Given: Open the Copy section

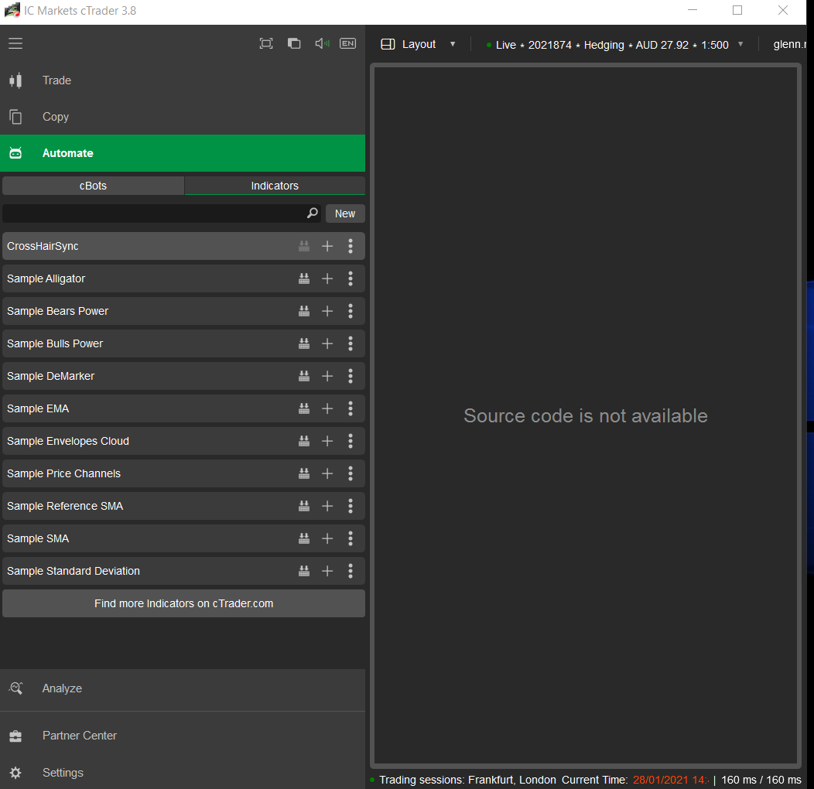Looking at the screenshot, I should (183, 117).
